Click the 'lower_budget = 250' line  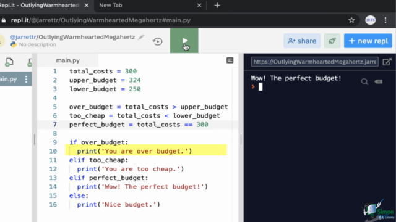pos(105,89)
